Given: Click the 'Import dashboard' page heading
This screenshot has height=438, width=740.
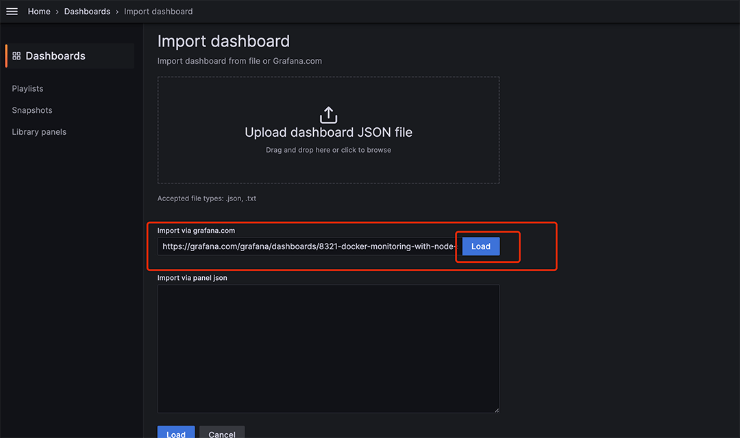Looking at the screenshot, I should click(223, 42).
